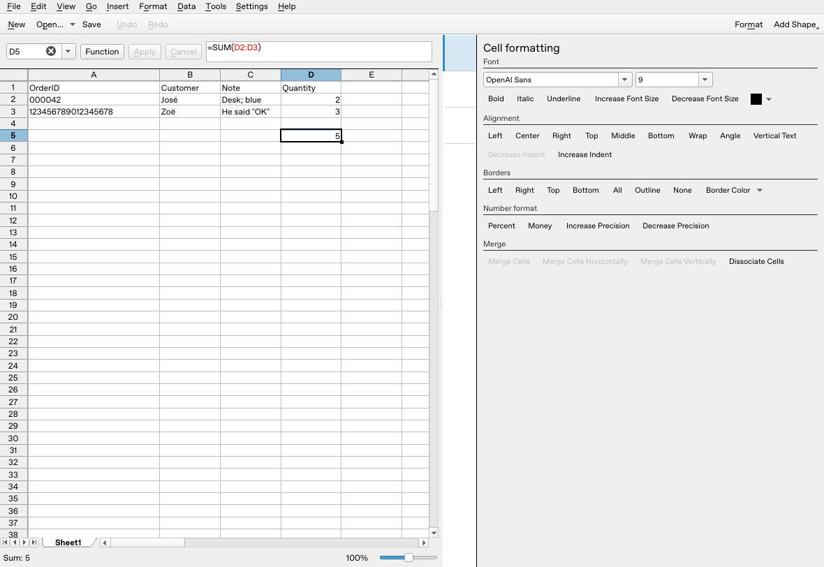Click Increase Font Size
This screenshot has height=567, width=824.
point(626,98)
